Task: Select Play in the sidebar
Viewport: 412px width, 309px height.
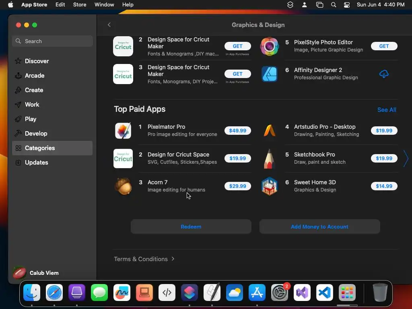Action: (52, 119)
